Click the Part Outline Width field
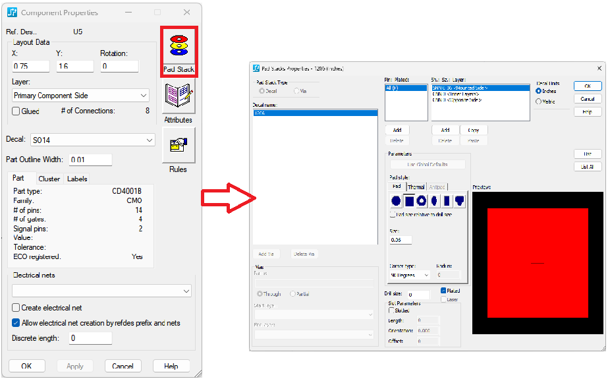Image resolution: width=610 pixels, height=381 pixels. click(90, 160)
